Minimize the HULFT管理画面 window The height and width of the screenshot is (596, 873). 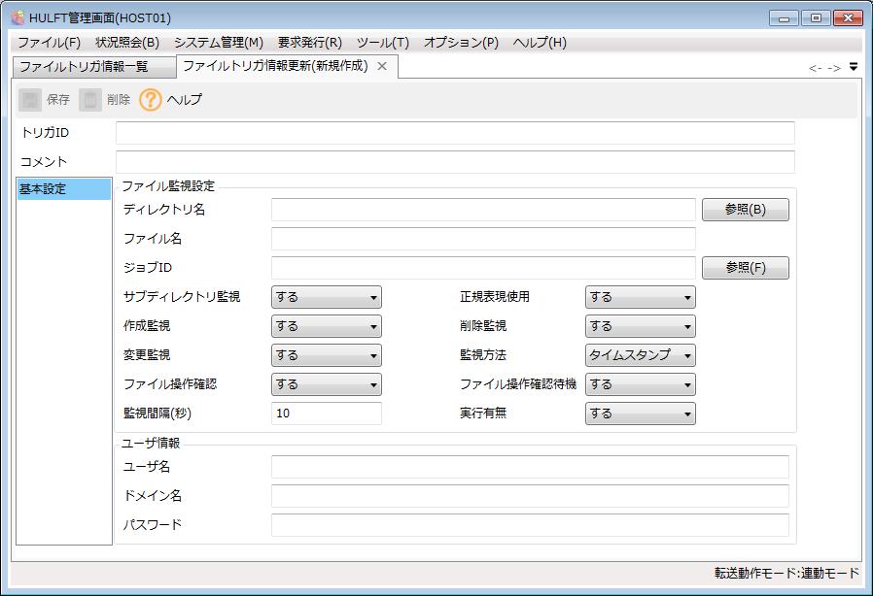pyautogui.click(x=784, y=18)
